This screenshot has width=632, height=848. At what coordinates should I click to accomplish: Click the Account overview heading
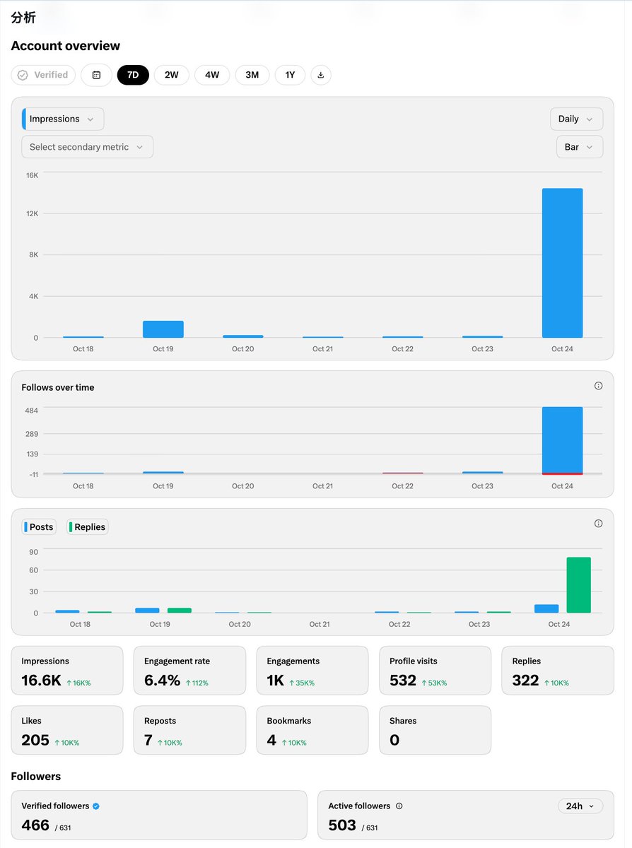pyautogui.click(x=66, y=46)
